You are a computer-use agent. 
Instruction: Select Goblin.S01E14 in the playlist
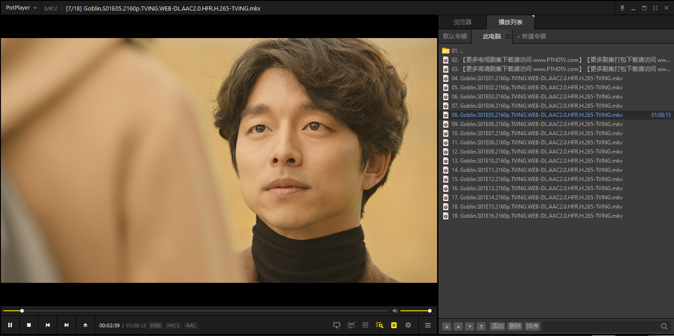tap(556, 197)
